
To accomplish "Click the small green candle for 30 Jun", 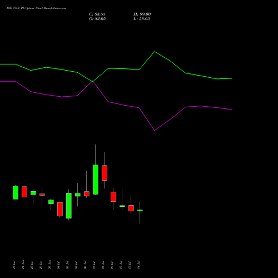I will (x=51, y=202).
